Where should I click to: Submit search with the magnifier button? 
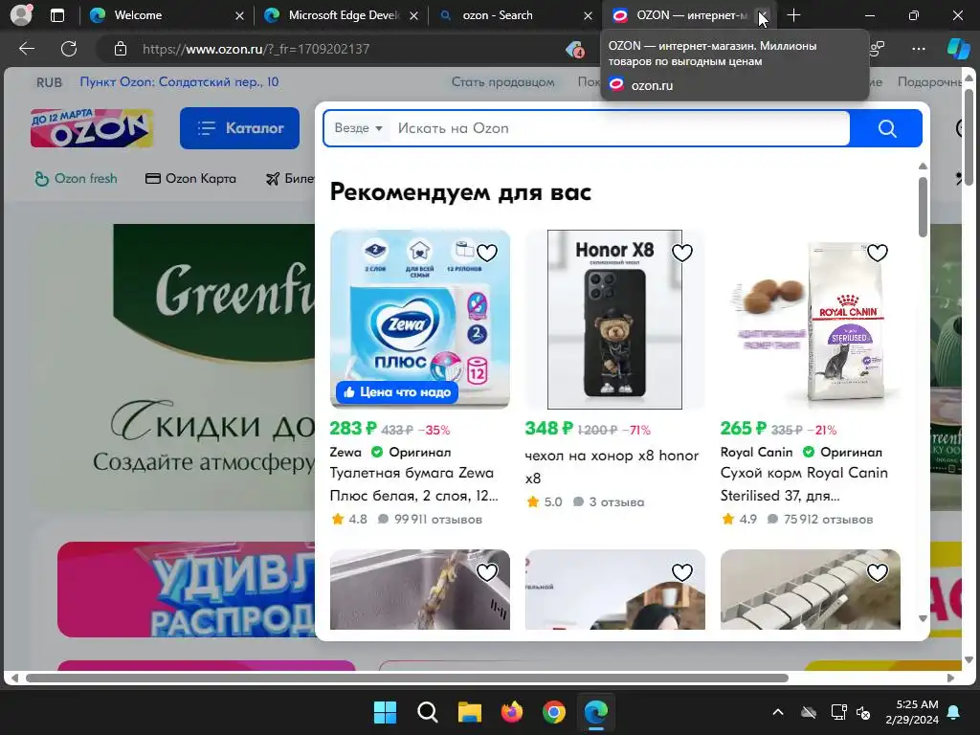[x=887, y=128]
